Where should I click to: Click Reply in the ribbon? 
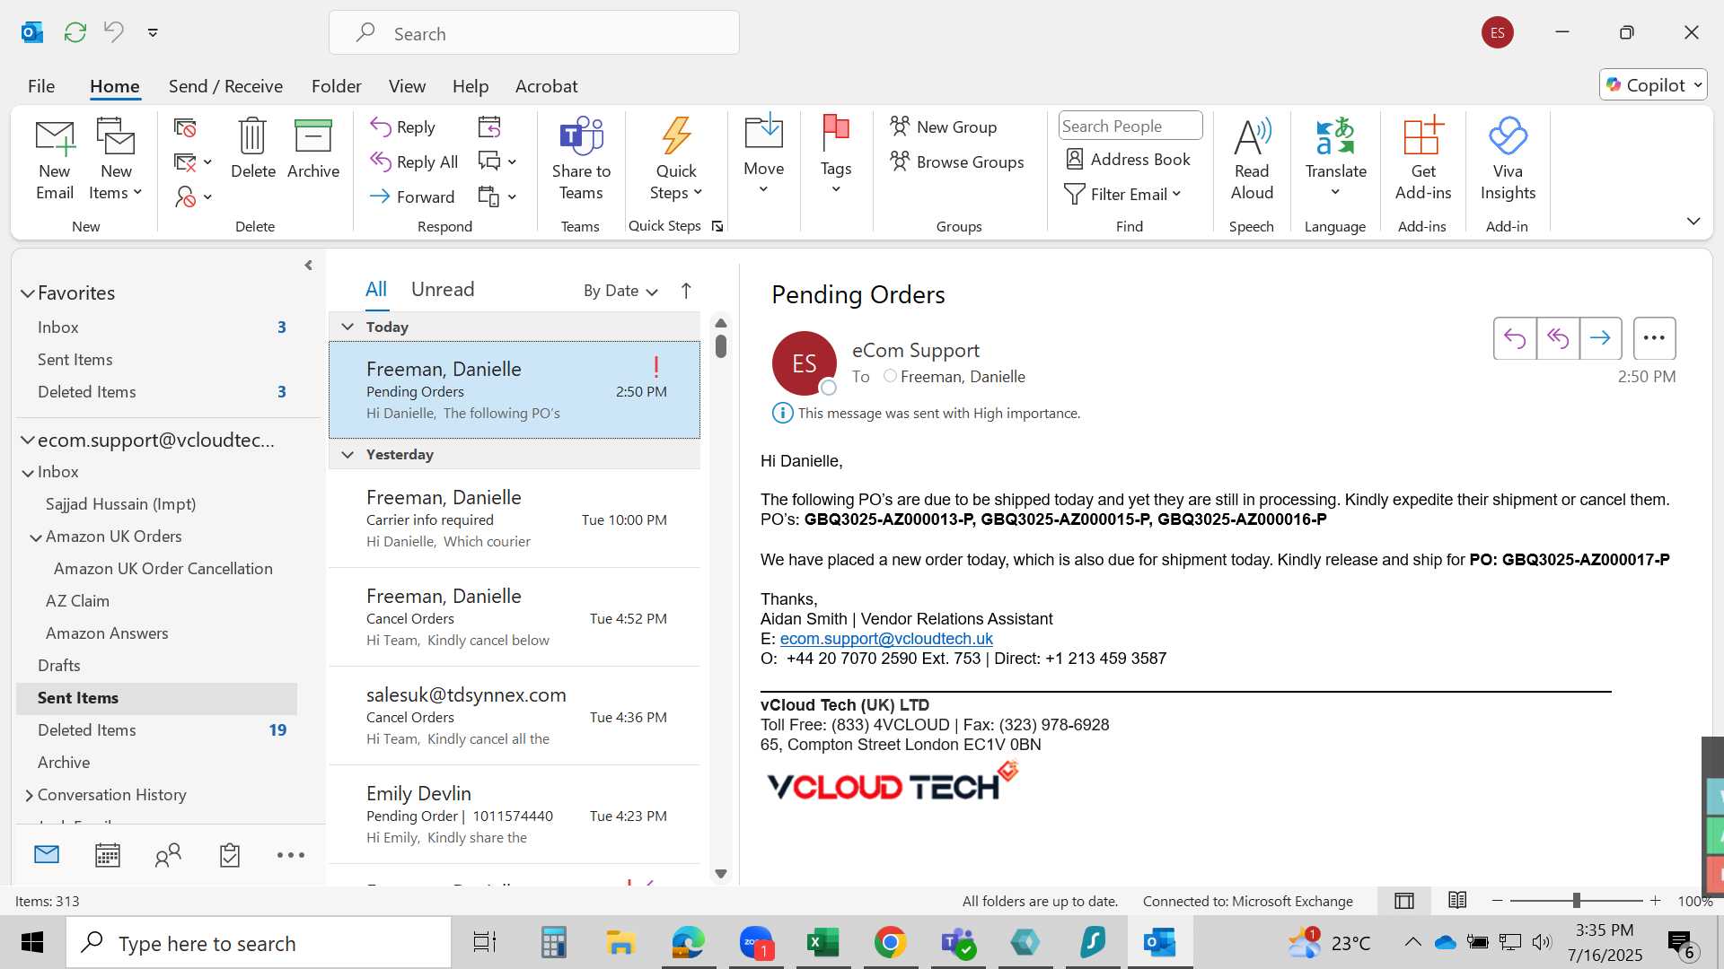coord(403,127)
